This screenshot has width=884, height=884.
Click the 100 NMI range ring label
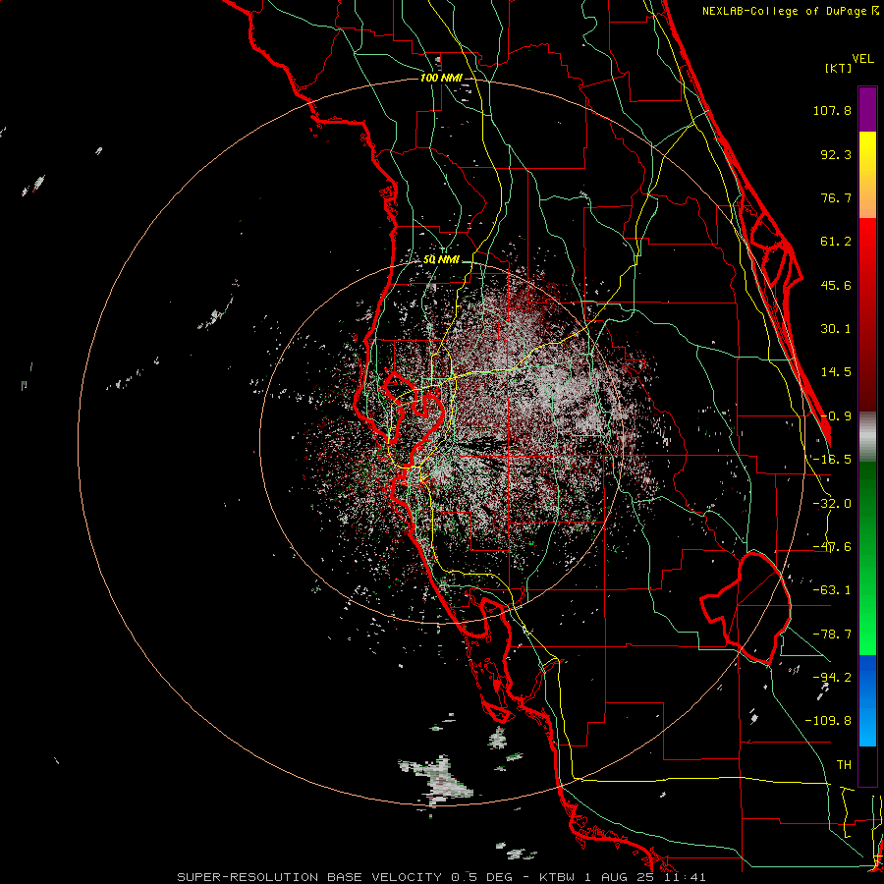(x=441, y=78)
